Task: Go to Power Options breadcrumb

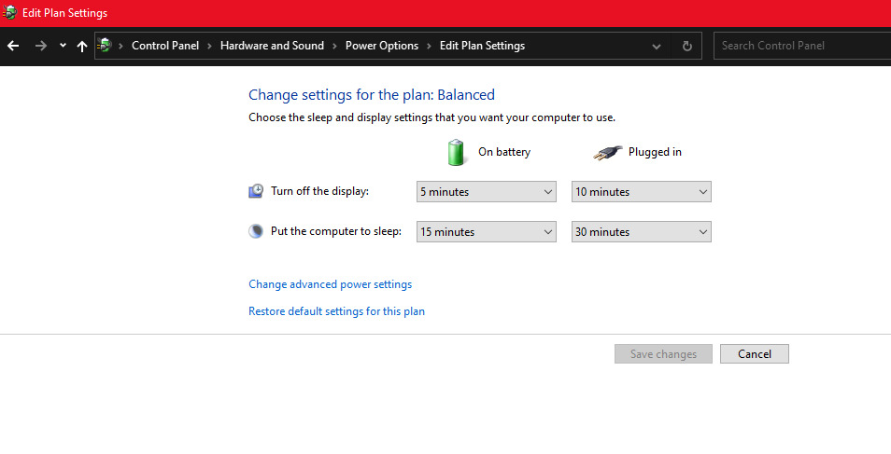Action: [x=382, y=46]
